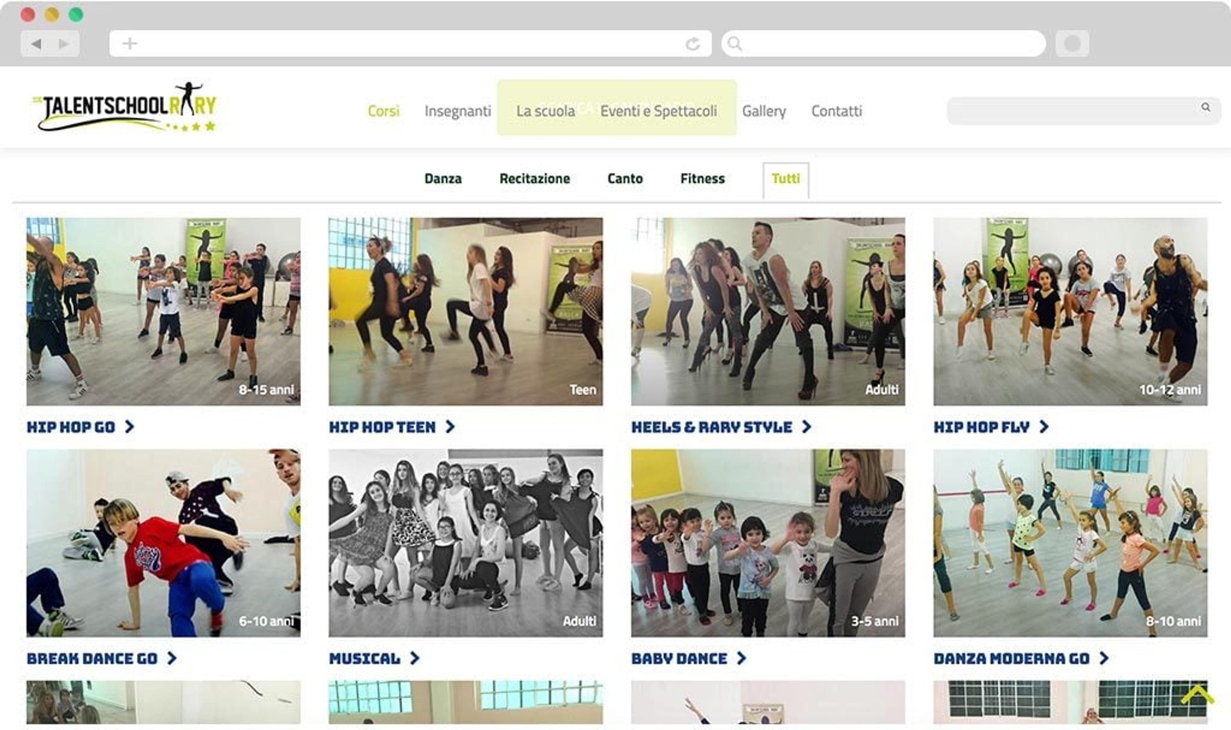Select the Danza filter tab
This screenshot has height=730, width=1231.
(443, 178)
